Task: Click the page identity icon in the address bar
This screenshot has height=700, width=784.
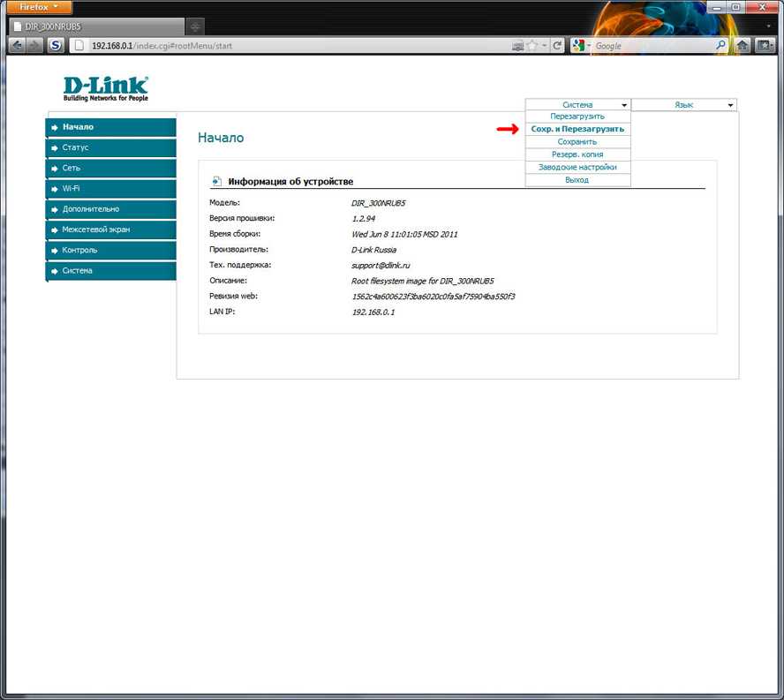Action: point(79,46)
